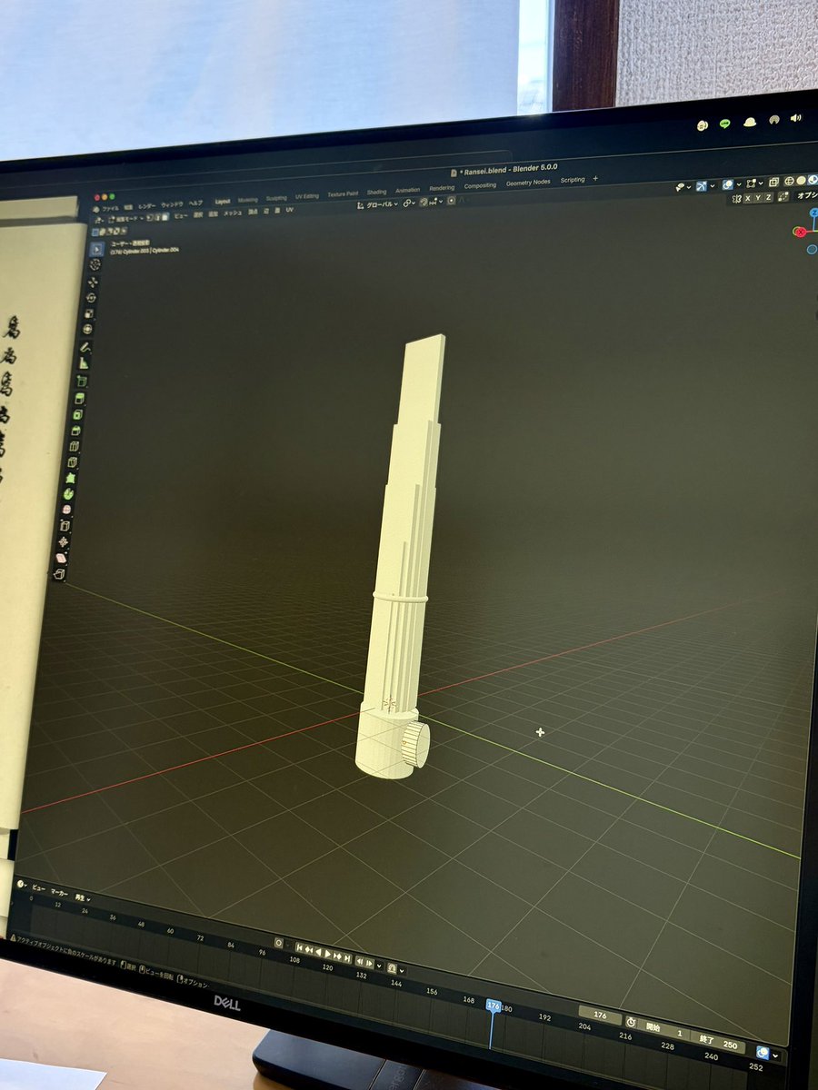Open LINE from the macOS menu bar

(724, 124)
